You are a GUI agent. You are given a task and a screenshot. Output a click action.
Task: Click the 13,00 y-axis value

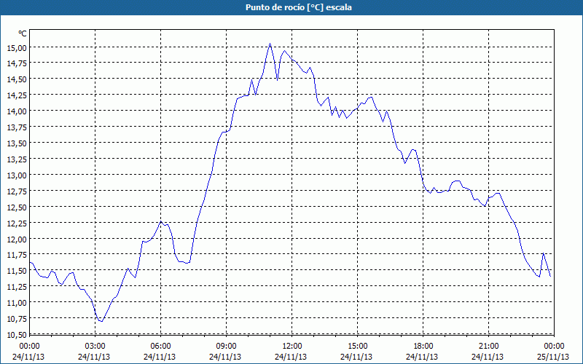(17, 175)
